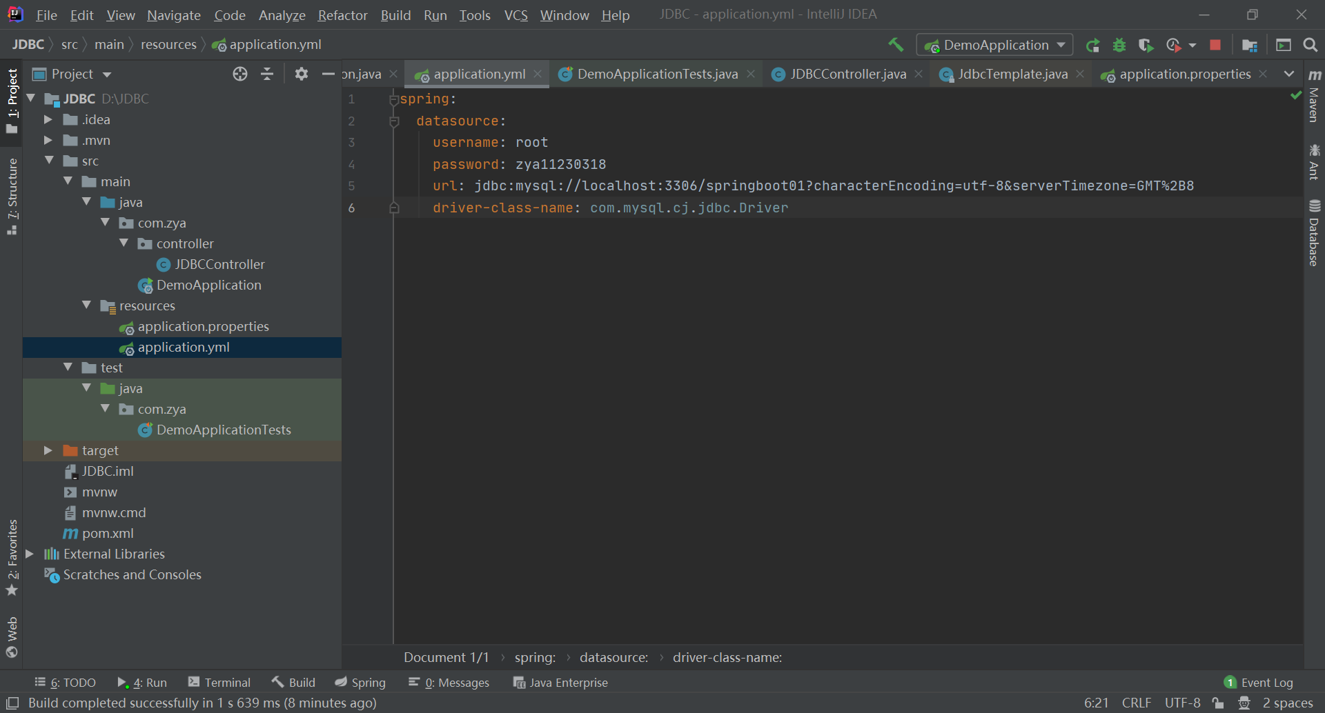Open the Spring tool window
This screenshot has width=1325, height=713.
pos(360,682)
